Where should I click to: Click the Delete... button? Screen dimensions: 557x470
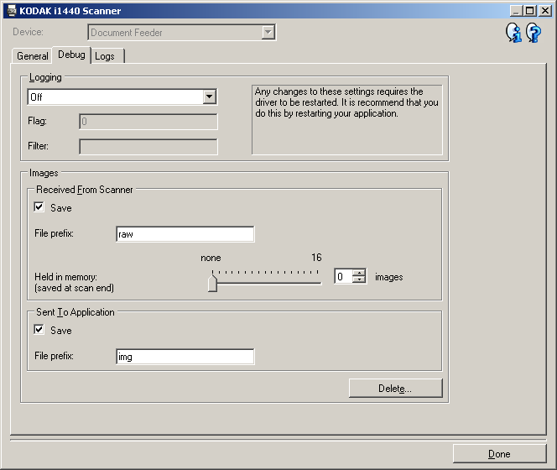[x=395, y=389]
